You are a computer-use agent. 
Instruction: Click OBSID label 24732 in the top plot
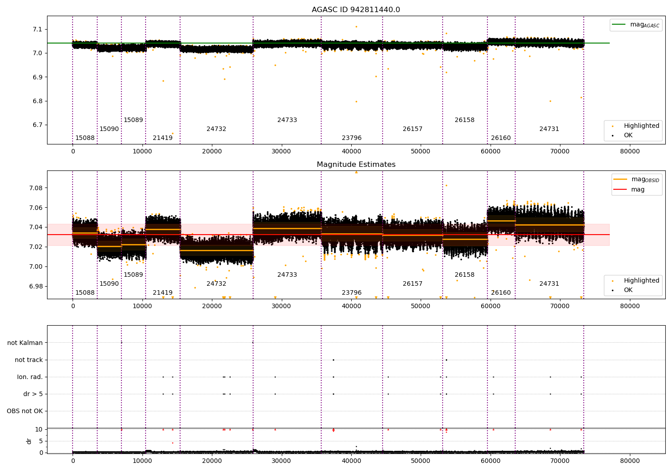click(216, 129)
